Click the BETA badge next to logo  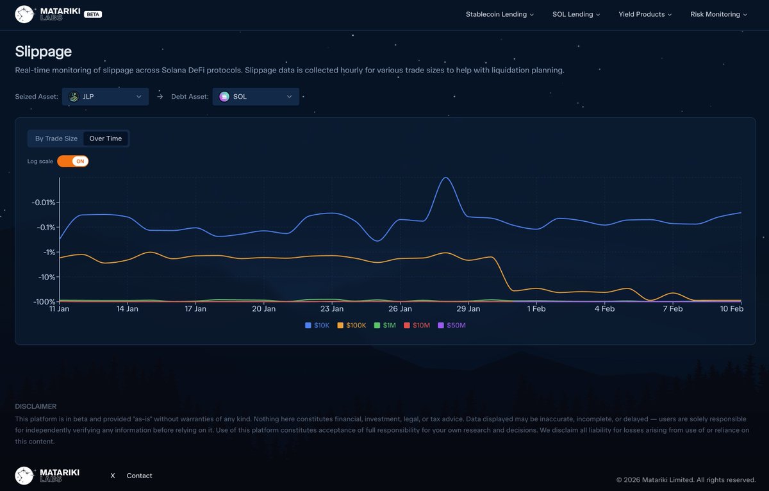pos(93,14)
